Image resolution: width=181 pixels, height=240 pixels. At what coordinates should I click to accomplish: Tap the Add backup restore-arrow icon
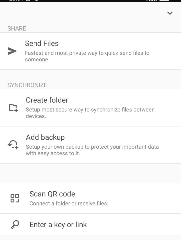coord(13,145)
